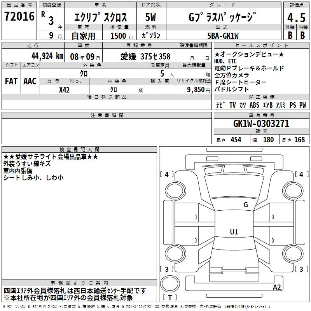Click the U1 dent mark on the roof
The height and width of the screenshot is (311, 311).
coord(234,232)
